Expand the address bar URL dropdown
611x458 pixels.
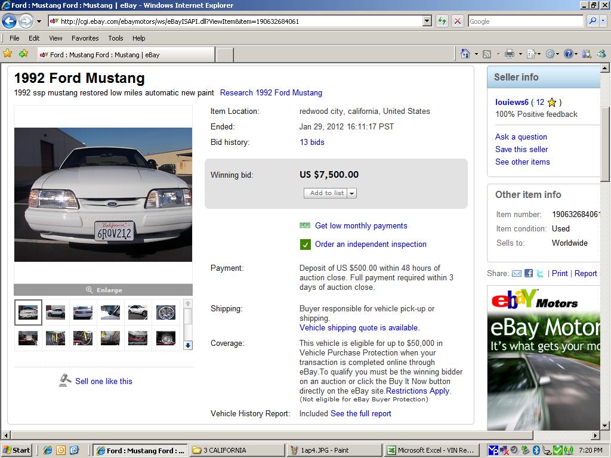[427, 21]
